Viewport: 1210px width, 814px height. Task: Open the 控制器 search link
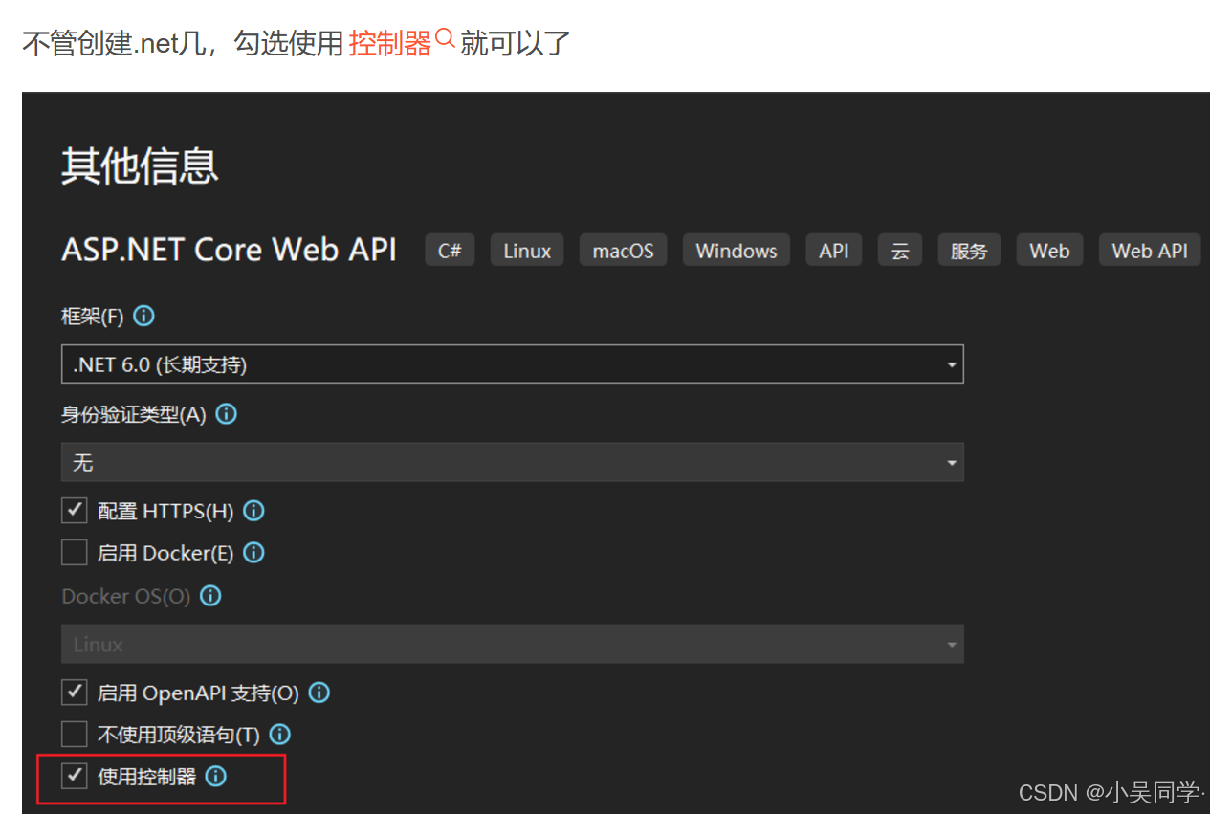[x=389, y=43]
